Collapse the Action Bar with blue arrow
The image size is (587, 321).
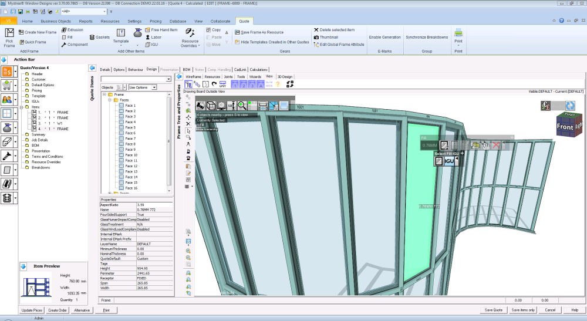tap(4, 59)
